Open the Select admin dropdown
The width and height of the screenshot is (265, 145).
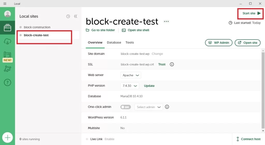149,107
